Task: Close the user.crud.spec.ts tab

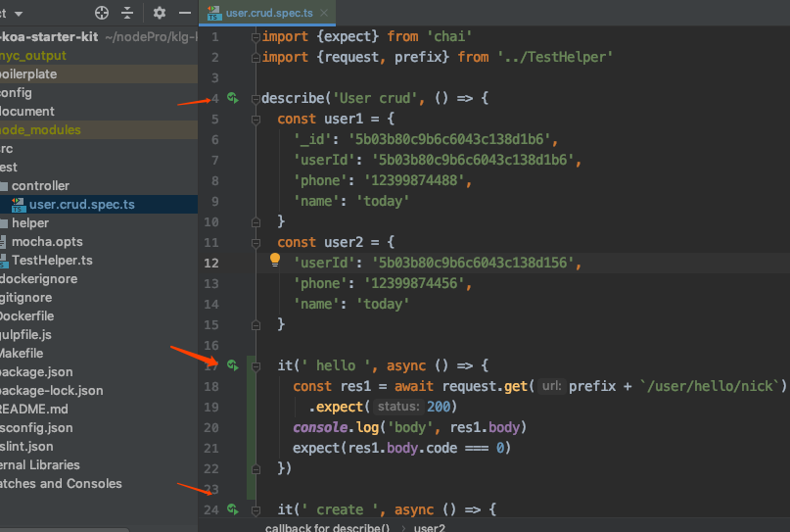Action: point(324,13)
